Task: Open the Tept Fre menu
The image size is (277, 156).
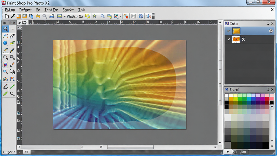Action: pyautogui.click(x=51, y=10)
